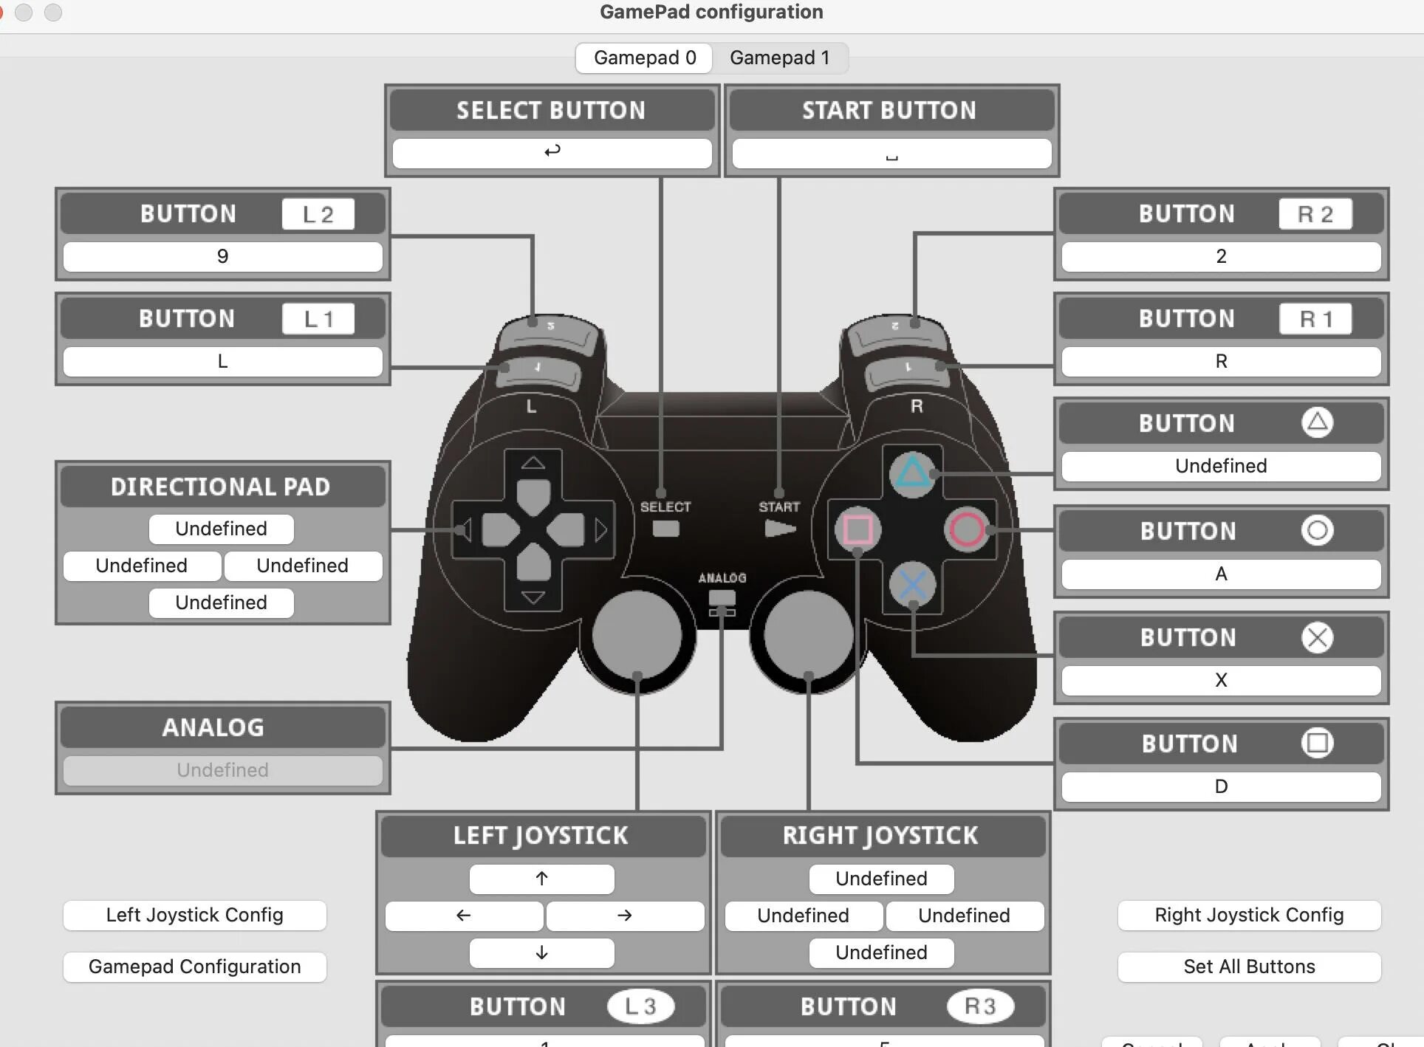Click the Left Joystick Config button
The height and width of the screenshot is (1047, 1424).
196,913
